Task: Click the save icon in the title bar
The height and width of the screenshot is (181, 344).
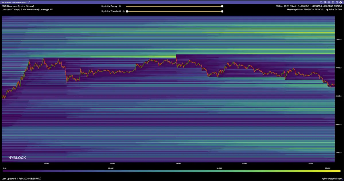Action: pyautogui.click(x=333, y=2)
